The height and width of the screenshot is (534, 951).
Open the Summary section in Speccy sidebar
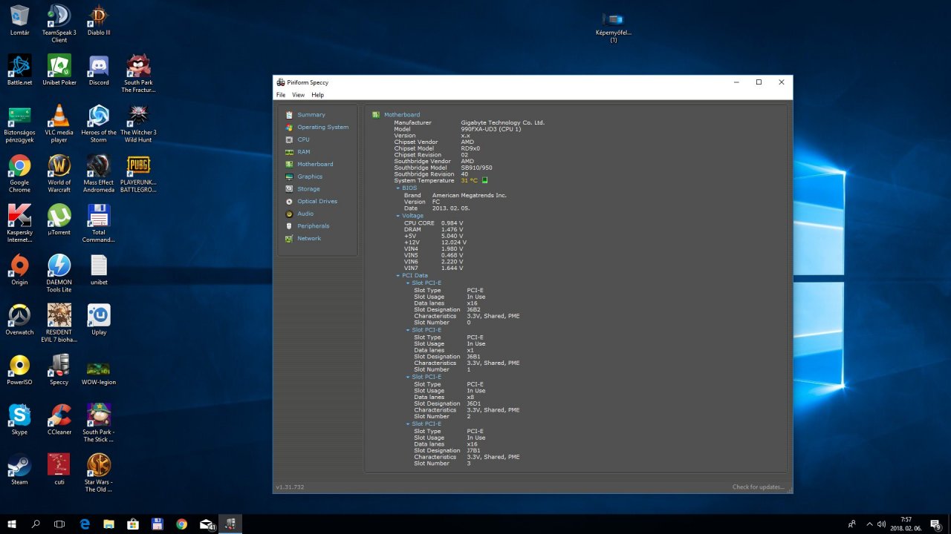pos(311,115)
